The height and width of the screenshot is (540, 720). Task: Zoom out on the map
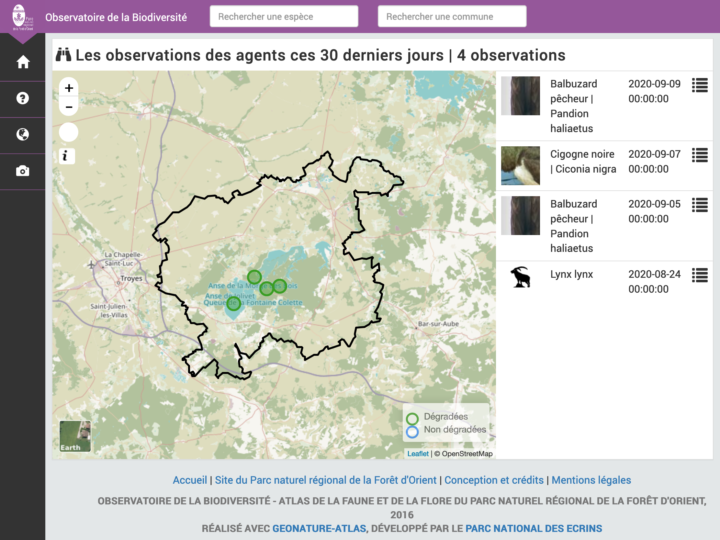tap(69, 107)
